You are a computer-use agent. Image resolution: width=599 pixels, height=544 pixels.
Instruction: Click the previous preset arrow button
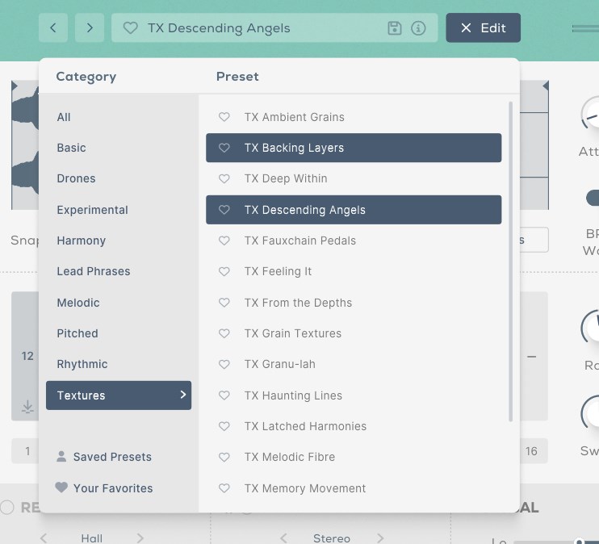tap(53, 27)
